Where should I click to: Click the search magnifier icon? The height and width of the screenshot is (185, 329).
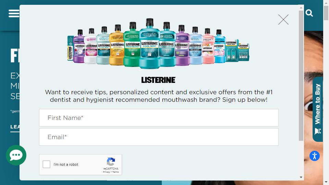coord(309,13)
